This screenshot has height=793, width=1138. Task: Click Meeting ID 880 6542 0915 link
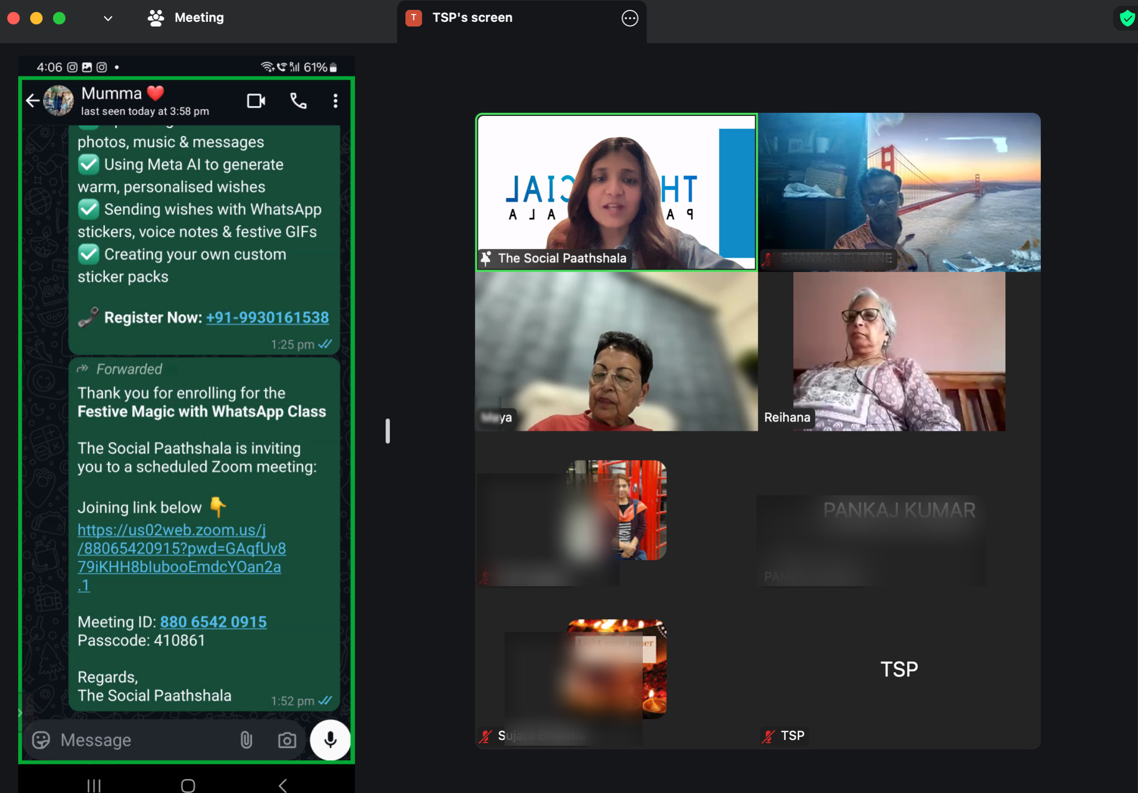pos(213,622)
